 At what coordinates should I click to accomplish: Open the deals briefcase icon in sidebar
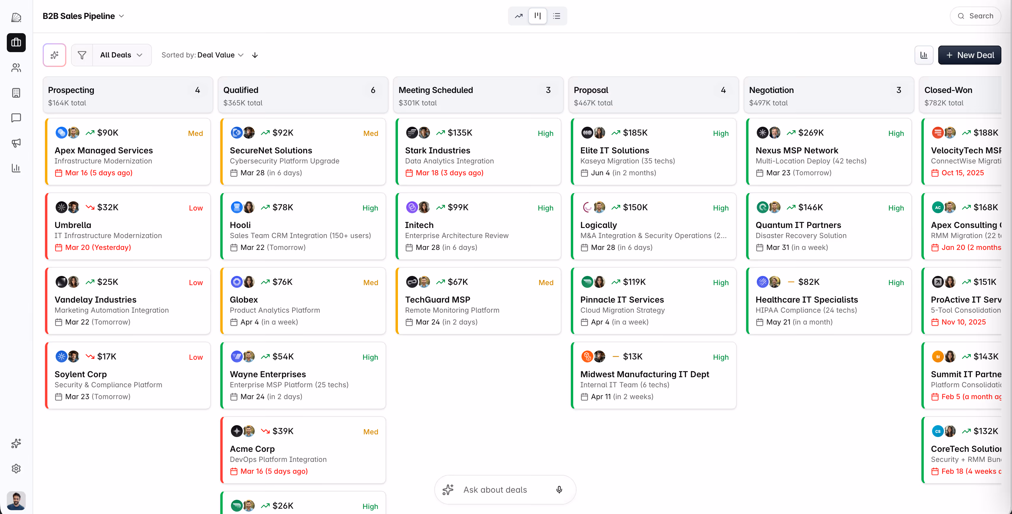point(16,42)
